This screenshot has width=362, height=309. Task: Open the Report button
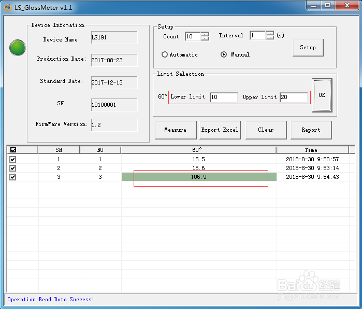pos(311,130)
